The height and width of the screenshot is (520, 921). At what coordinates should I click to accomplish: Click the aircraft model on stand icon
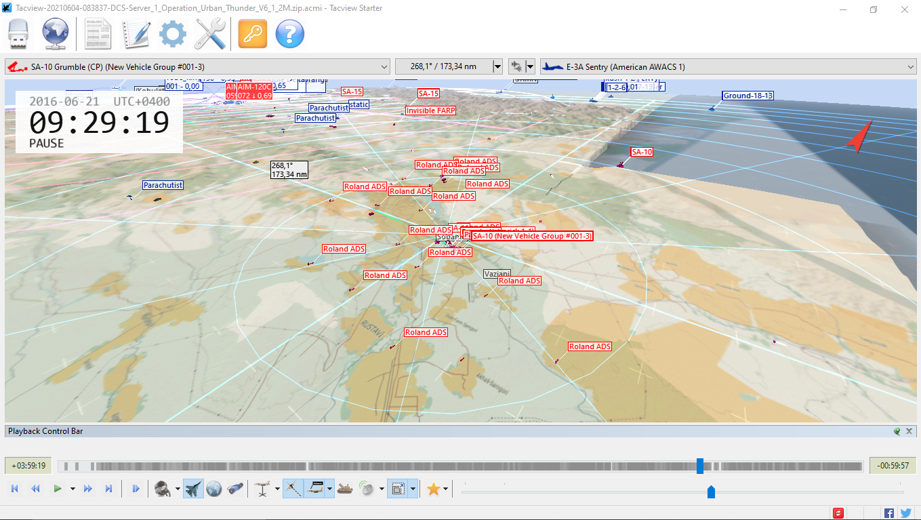(262, 488)
